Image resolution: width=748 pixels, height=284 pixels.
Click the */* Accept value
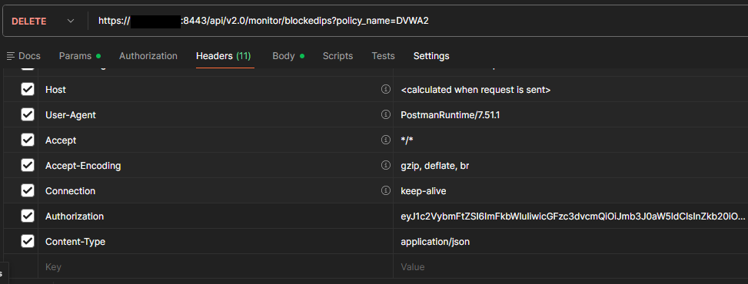[x=407, y=140]
